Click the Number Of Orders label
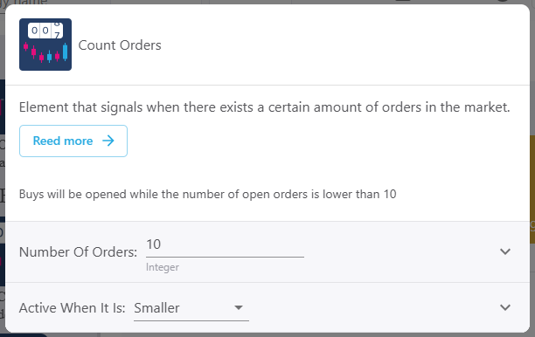 click(78, 252)
